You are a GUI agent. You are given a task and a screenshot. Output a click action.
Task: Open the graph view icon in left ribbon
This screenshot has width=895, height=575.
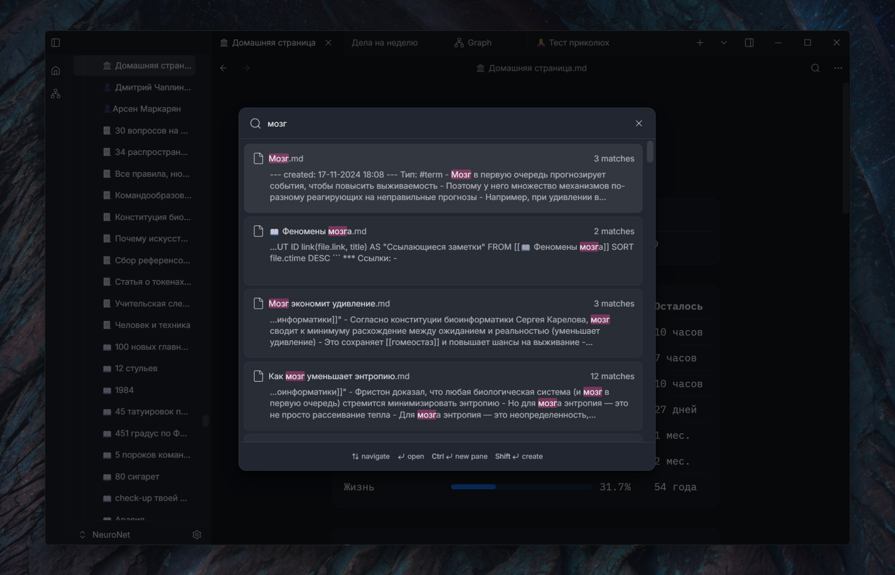[x=55, y=94]
